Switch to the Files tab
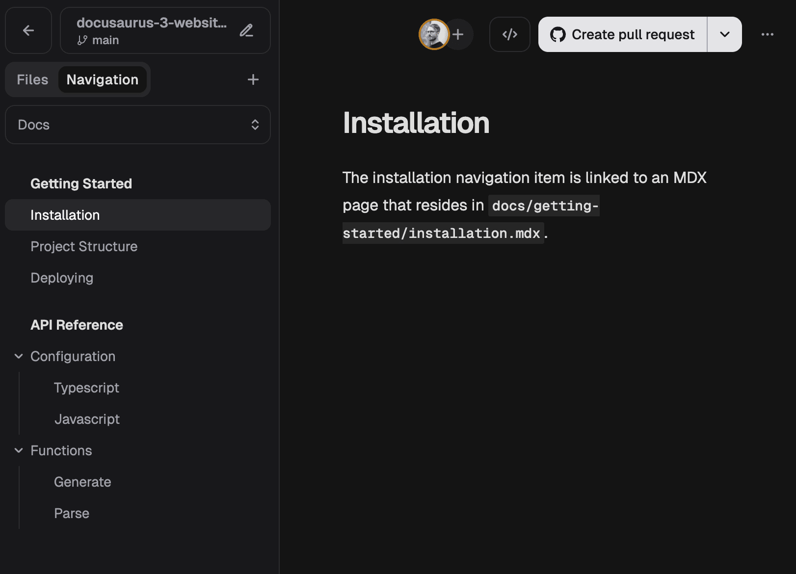This screenshot has width=796, height=574. 32,79
